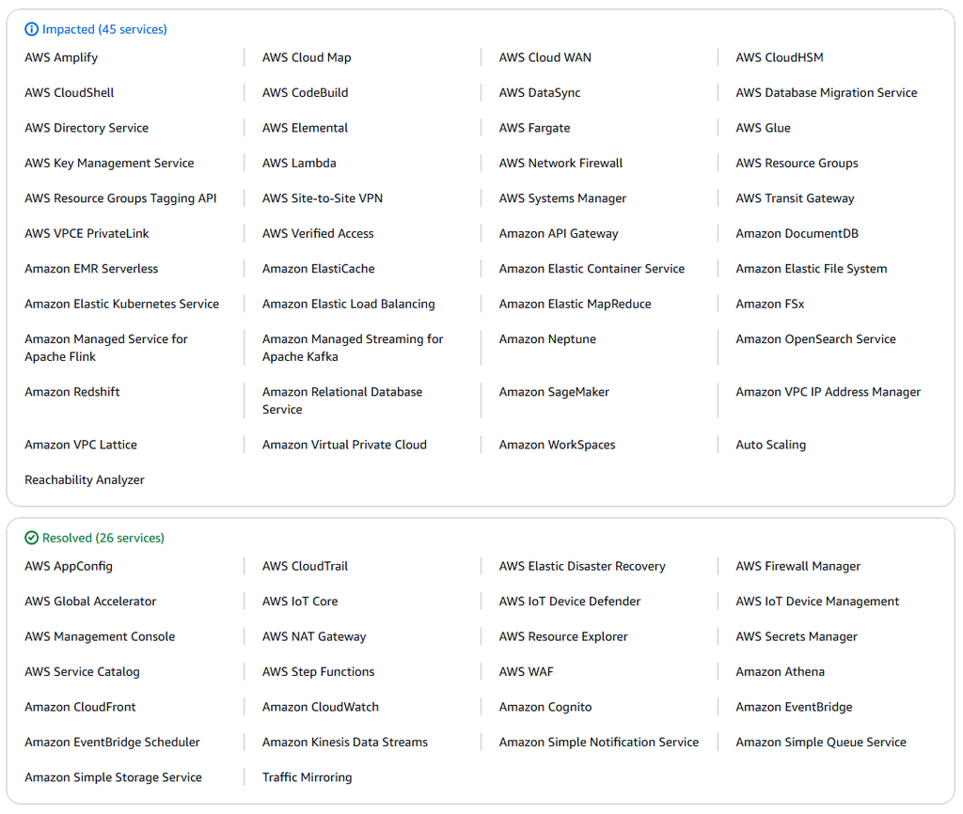Open AWS Secrets Manager entry

(x=797, y=637)
